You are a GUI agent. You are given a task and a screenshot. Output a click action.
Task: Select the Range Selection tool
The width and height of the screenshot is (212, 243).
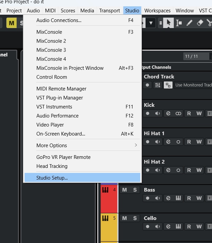179,23
